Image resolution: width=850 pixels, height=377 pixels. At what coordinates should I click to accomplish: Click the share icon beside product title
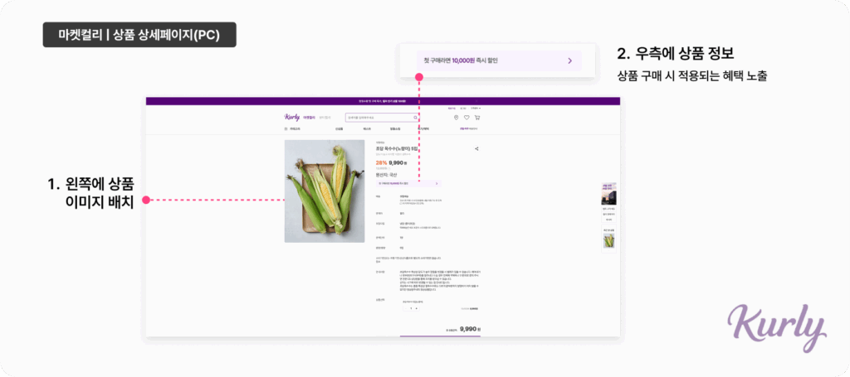click(x=476, y=149)
